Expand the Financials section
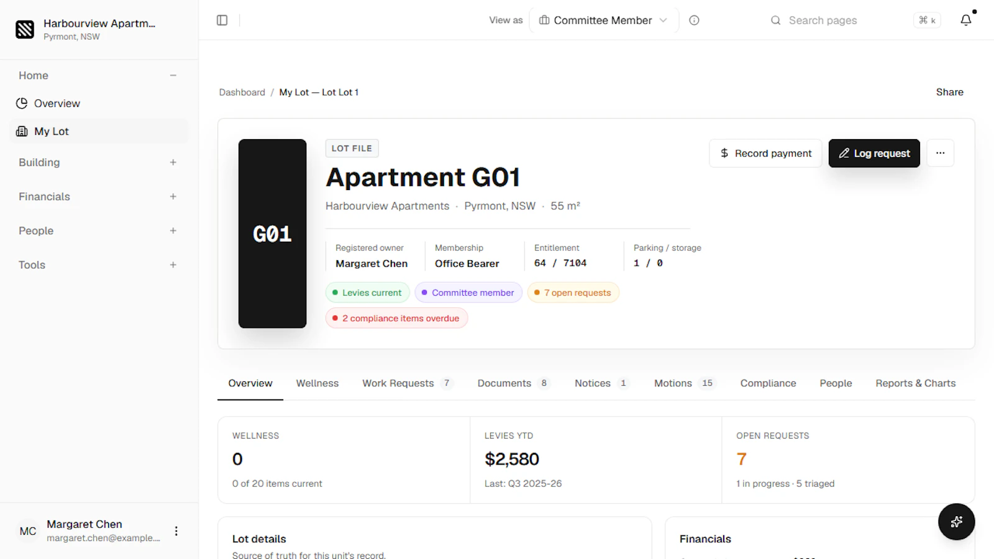994x559 pixels. click(173, 196)
